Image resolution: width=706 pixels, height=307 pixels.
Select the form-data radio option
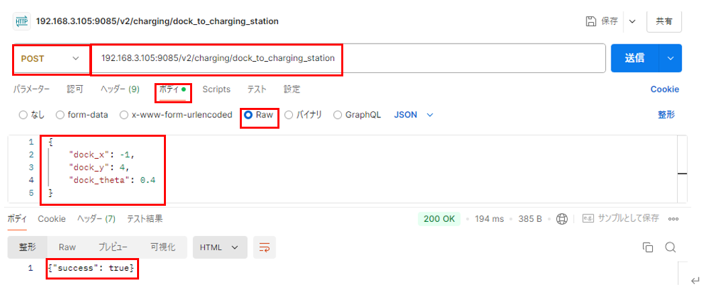[60, 115]
